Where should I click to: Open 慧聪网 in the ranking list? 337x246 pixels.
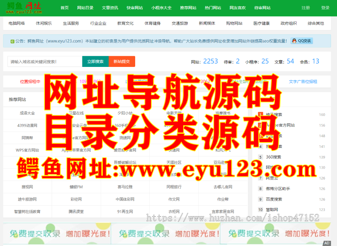[272, 210]
